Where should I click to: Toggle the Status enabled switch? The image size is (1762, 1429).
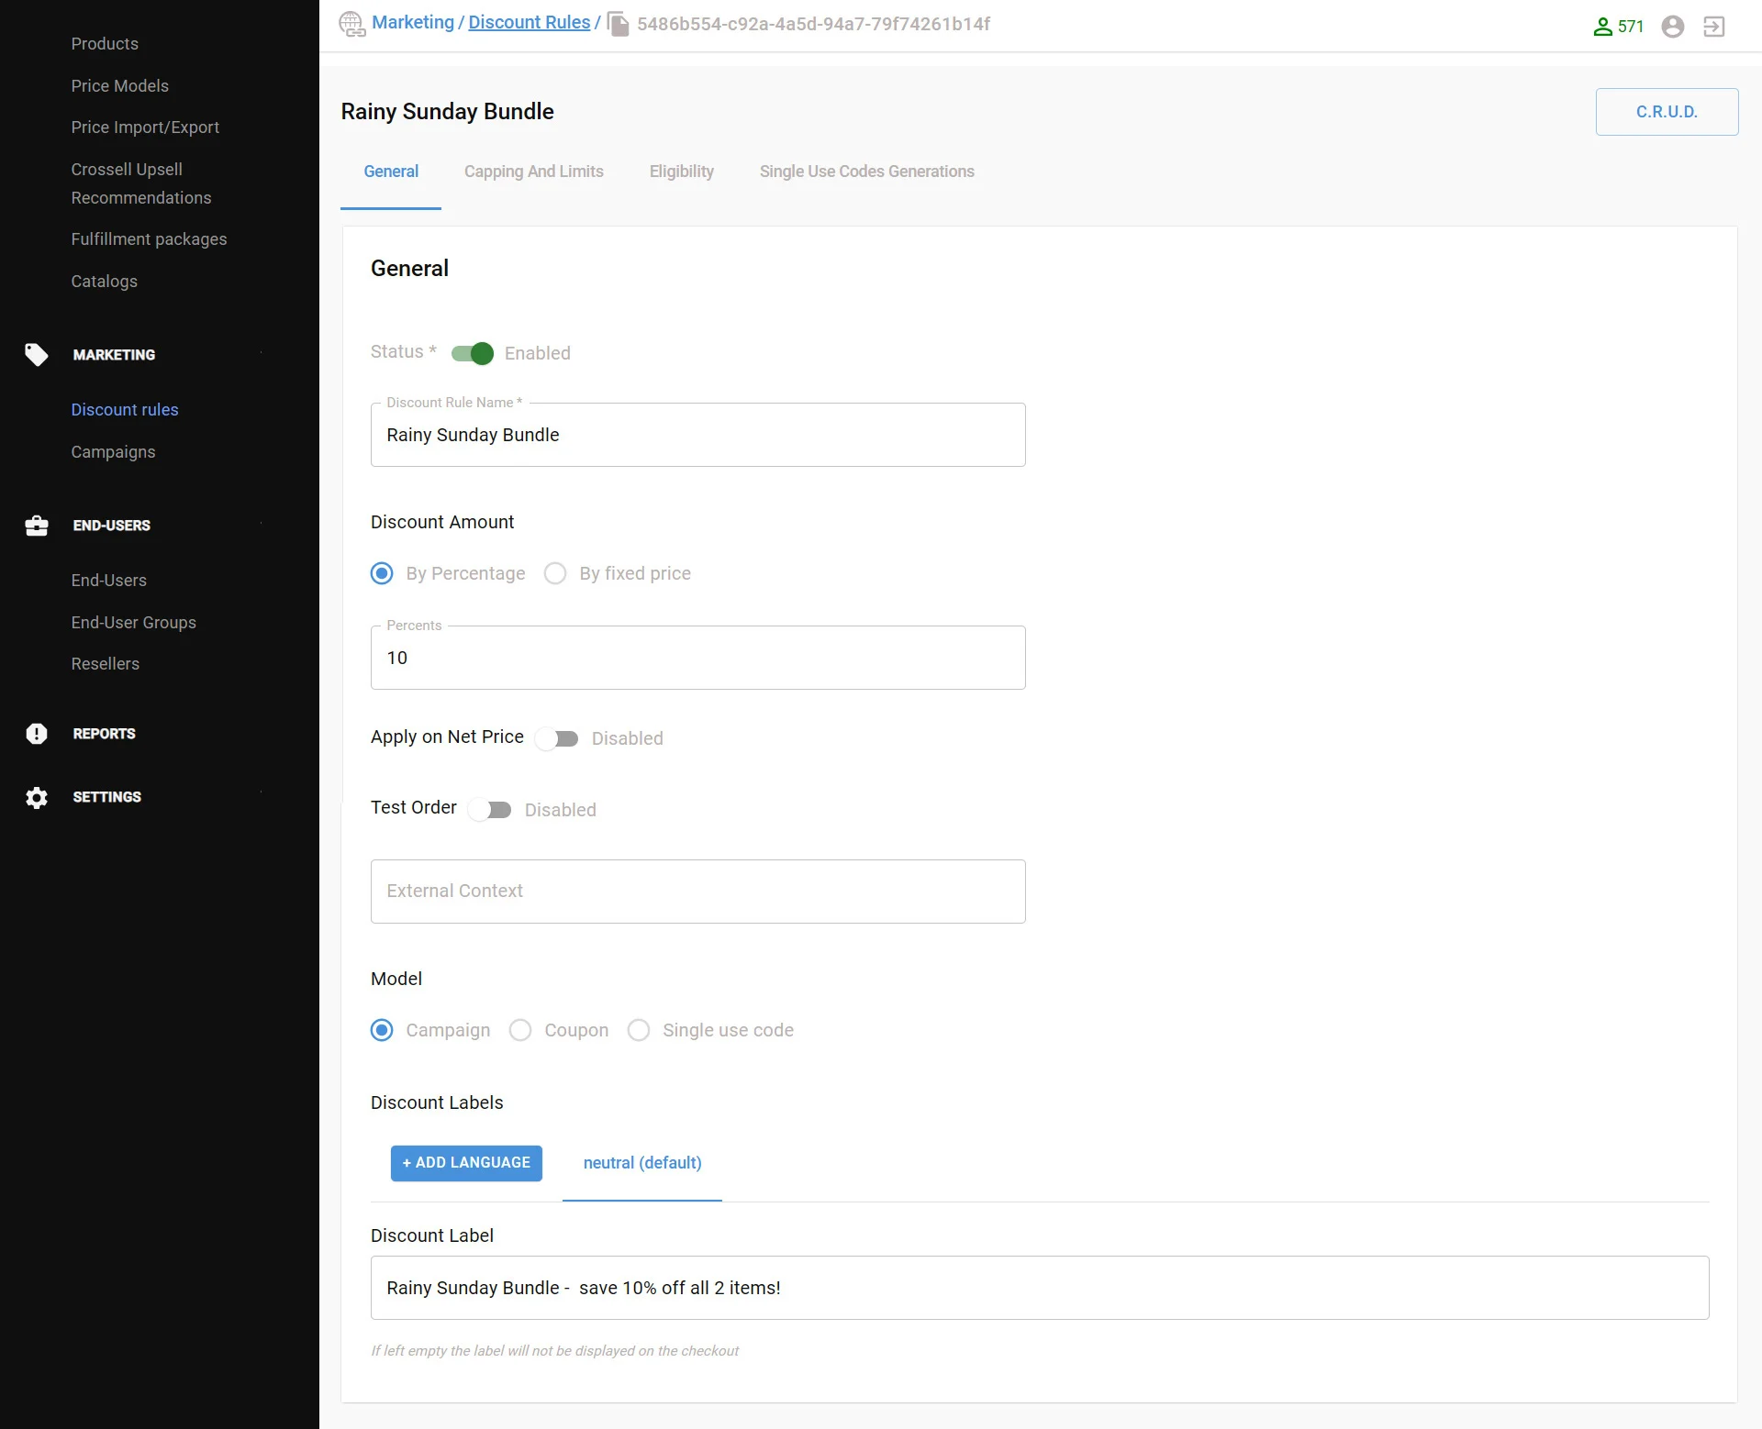click(x=473, y=353)
